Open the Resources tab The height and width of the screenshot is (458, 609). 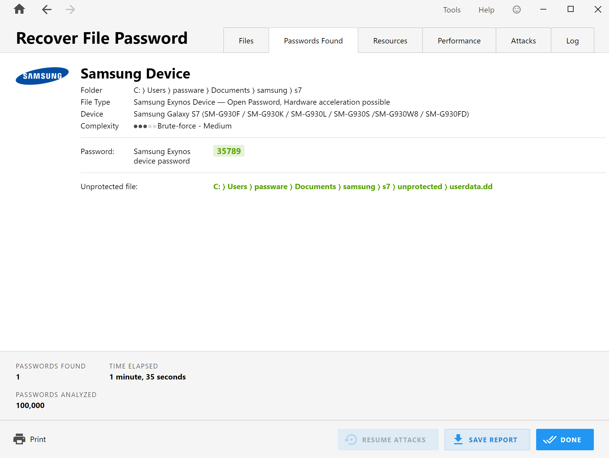(x=390, y=40)
